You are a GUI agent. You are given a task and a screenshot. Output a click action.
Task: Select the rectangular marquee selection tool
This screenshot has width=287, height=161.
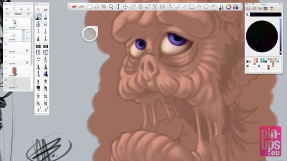coord(89,7)
